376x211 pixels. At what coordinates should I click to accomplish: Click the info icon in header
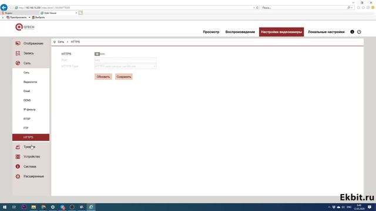(352, 32)
